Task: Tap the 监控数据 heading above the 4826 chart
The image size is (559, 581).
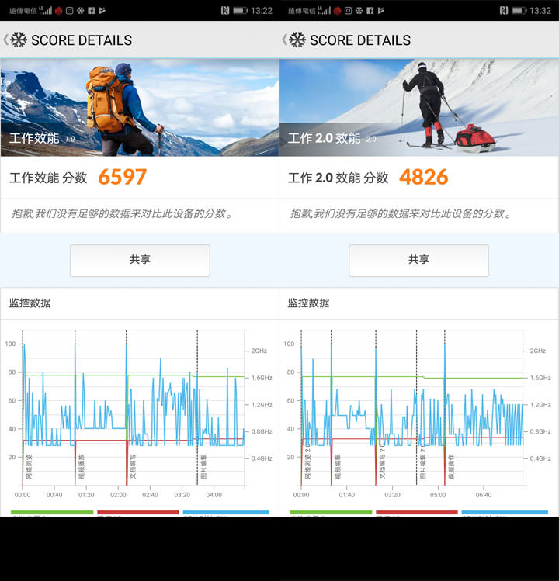Action: click(x=308, y=303)
